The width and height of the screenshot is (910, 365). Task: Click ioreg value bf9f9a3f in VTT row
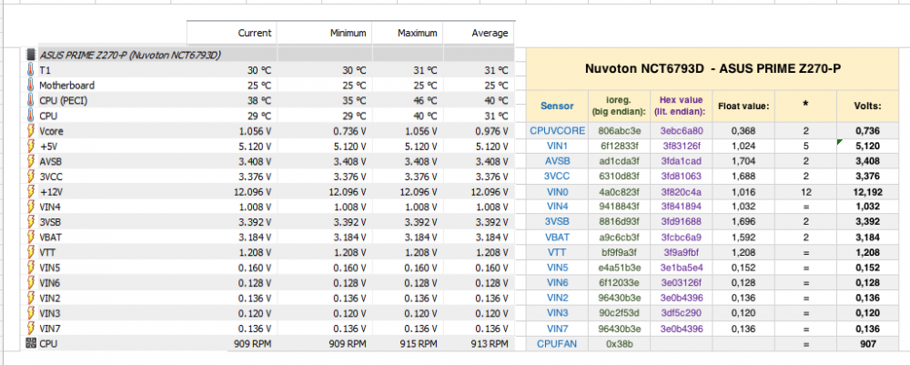619,252
